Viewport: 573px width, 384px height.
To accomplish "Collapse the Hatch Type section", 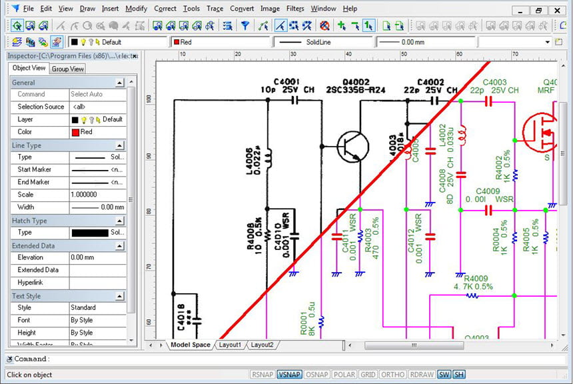I will tap(119, 221).
